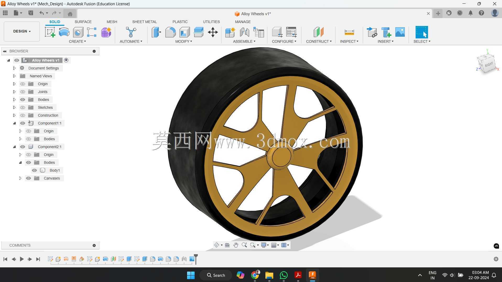Screen dimensions: 502x282
Task: Click the Create Form tool icon
Action: tap(106, 32)
